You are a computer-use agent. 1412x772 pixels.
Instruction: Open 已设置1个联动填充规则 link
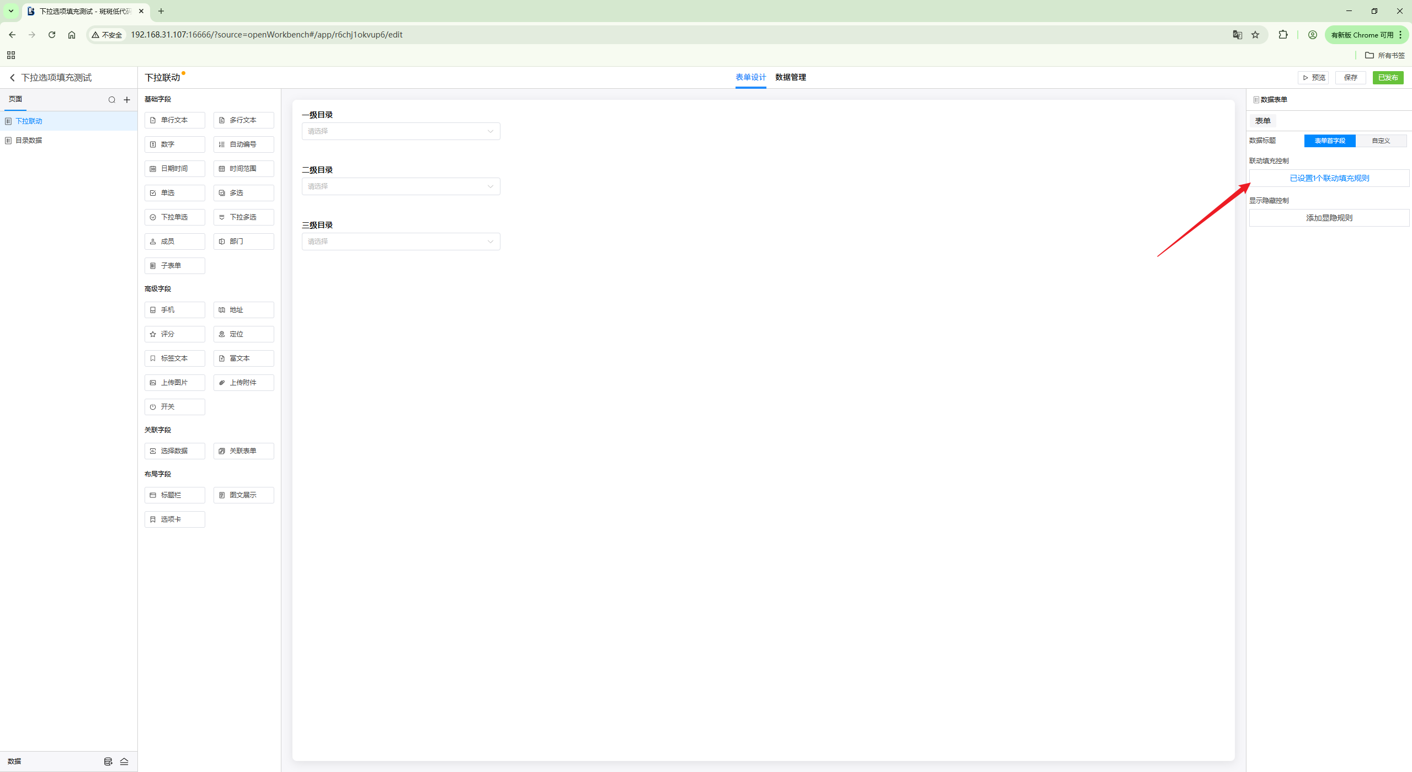point(1329,178)
